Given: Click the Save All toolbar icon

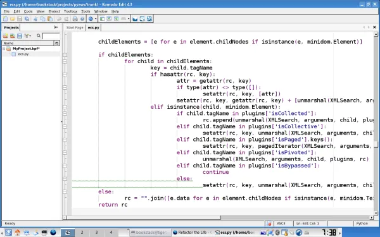Looking at the screenshot, I should [27, 19].
